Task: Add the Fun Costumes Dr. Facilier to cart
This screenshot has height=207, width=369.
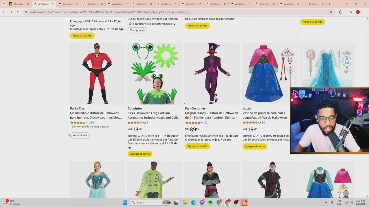Action: (x=197, y=146)
